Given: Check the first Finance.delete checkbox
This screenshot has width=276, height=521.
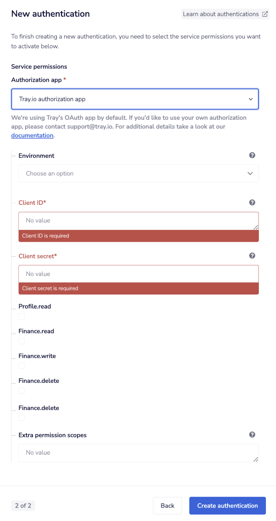Looking at the screenshot, I should tap(21, 390).
